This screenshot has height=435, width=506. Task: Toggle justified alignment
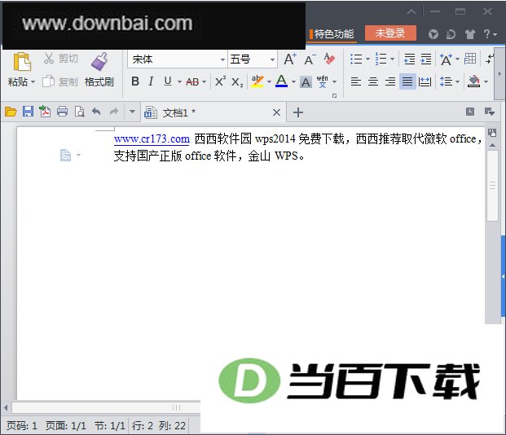point(407,81)
